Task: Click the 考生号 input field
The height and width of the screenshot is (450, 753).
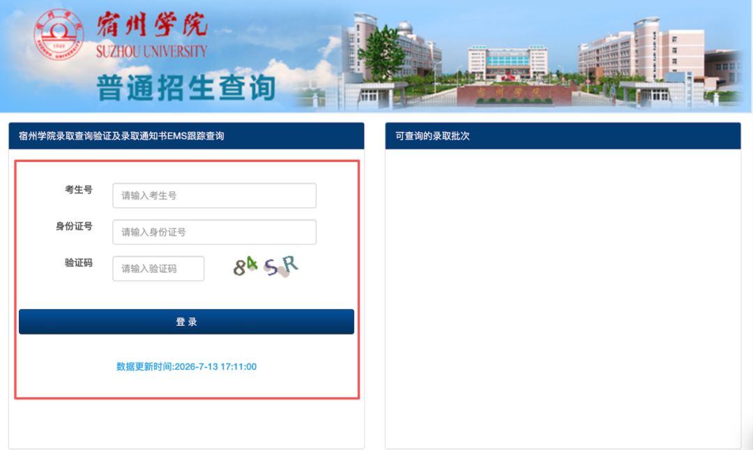Action: pos(214,195)
